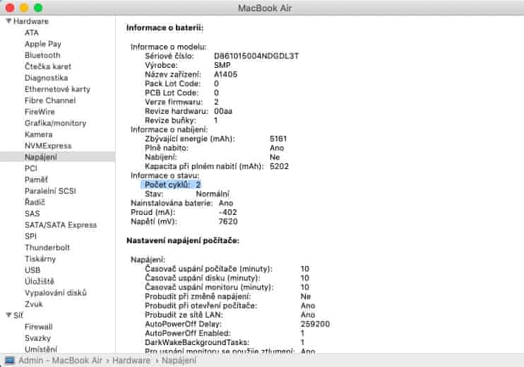This screenshot has width=524, height=367.
Task: Click Probudit ze sítě LAN row label
Action: pos(184,315)
